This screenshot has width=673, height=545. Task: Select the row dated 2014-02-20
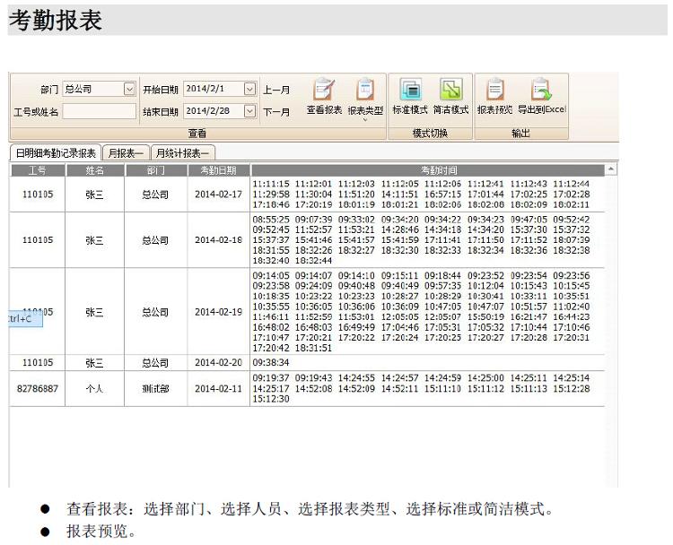(x=218, y=363)
